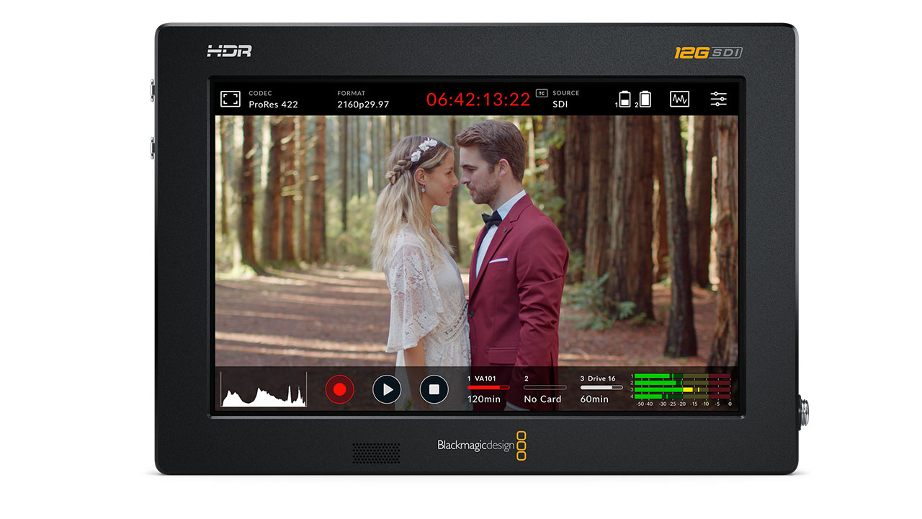The height and width of the screenshot is (519, 922).
Task: Tap the histogram display
Action: coord(264,390)
